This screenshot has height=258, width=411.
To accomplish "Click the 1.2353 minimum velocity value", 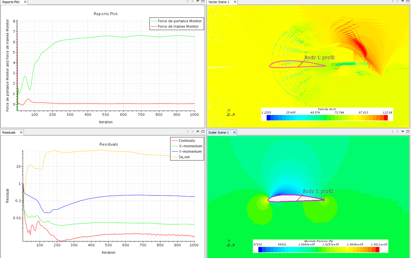I will click(267, 113).
